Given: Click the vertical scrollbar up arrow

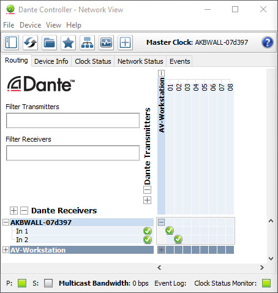Looking at the screenshot, I should point(271,221).
